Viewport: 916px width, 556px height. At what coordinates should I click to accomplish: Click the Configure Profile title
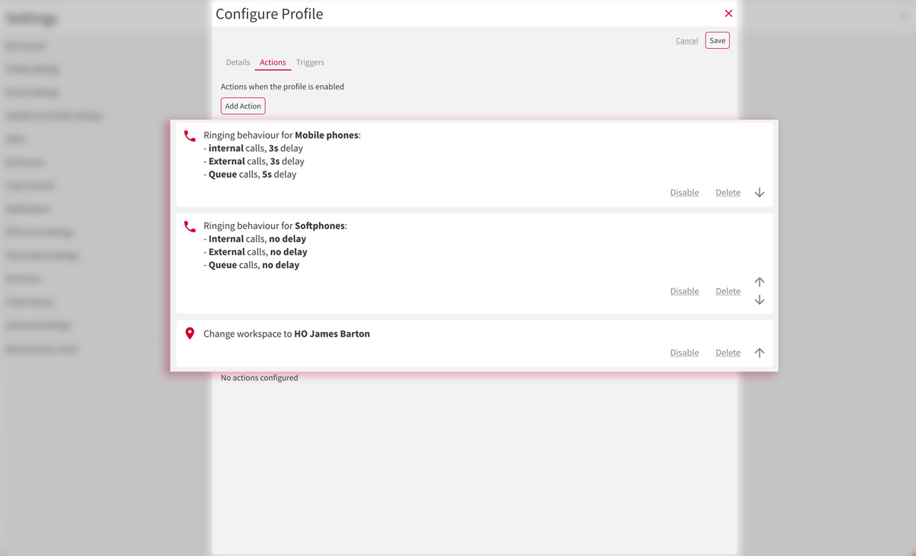click(x=269, y=14)
